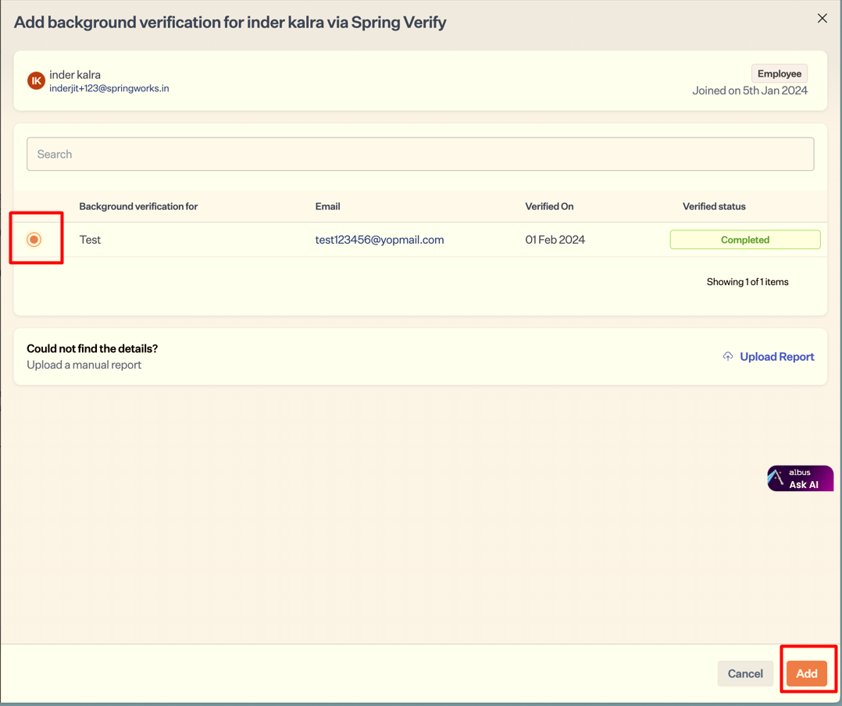Click the Search input field
Viewport: 842px width, 706px height.
click(420, 155)
